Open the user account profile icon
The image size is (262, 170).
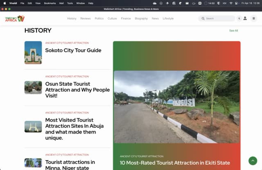[245, 18]
